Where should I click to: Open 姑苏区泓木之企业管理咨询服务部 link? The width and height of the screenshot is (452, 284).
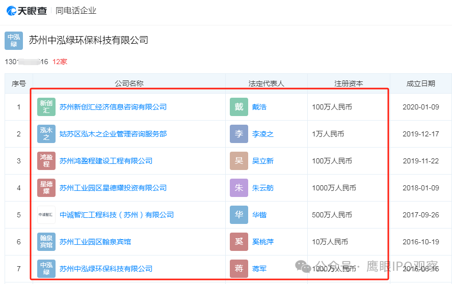click(x=113, y=134)
